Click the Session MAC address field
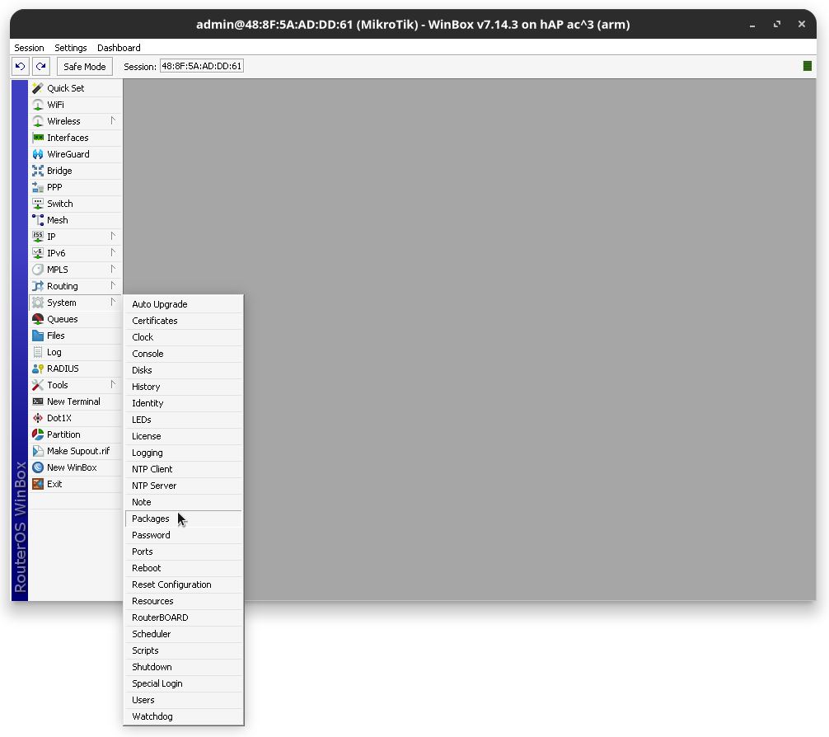The height and width of the screenshot is (737, 829). (x=201, y=66)
